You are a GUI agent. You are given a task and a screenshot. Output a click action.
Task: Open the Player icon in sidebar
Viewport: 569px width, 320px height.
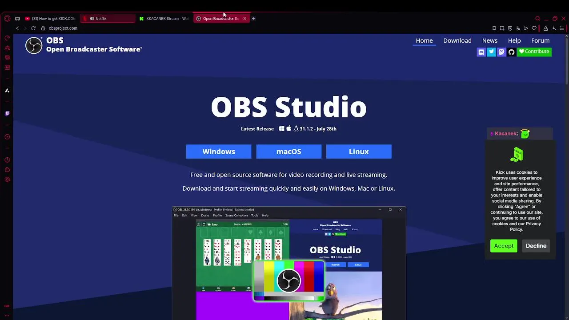coord(7,137)
